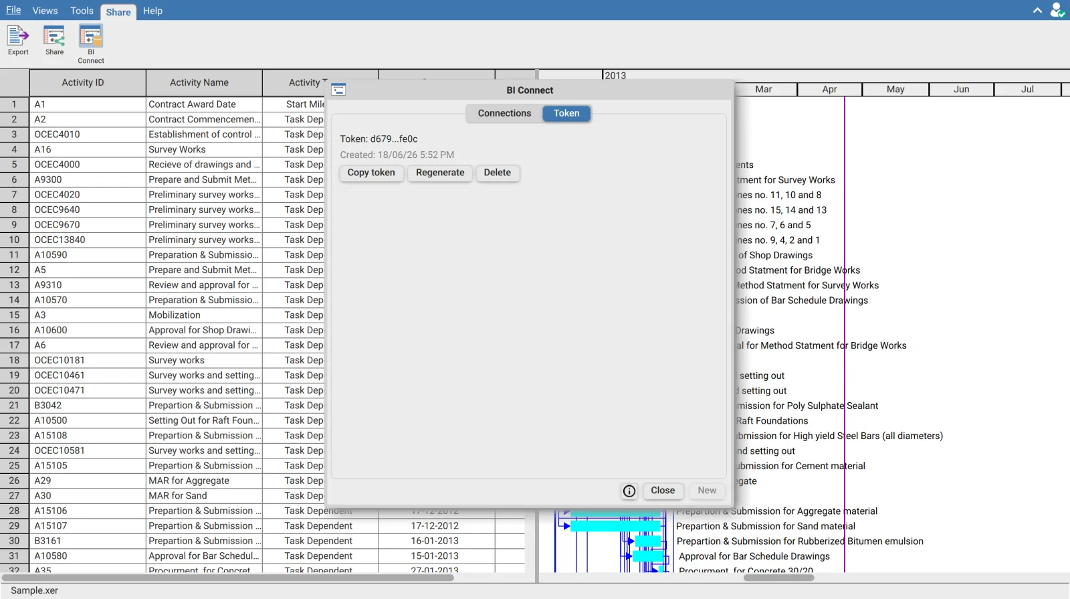This screenshot has width=1070, height=599.
Task: Click the Delete token button
Action: (498, 173)
